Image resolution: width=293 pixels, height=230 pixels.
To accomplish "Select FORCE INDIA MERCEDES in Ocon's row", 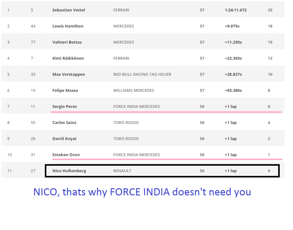I will click(x=136, y=155).
